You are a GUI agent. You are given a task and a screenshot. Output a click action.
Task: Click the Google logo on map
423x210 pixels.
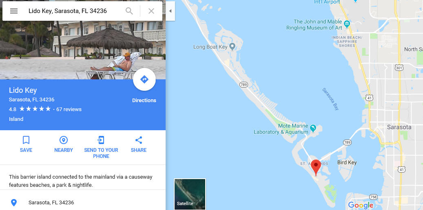coord(361,205)
